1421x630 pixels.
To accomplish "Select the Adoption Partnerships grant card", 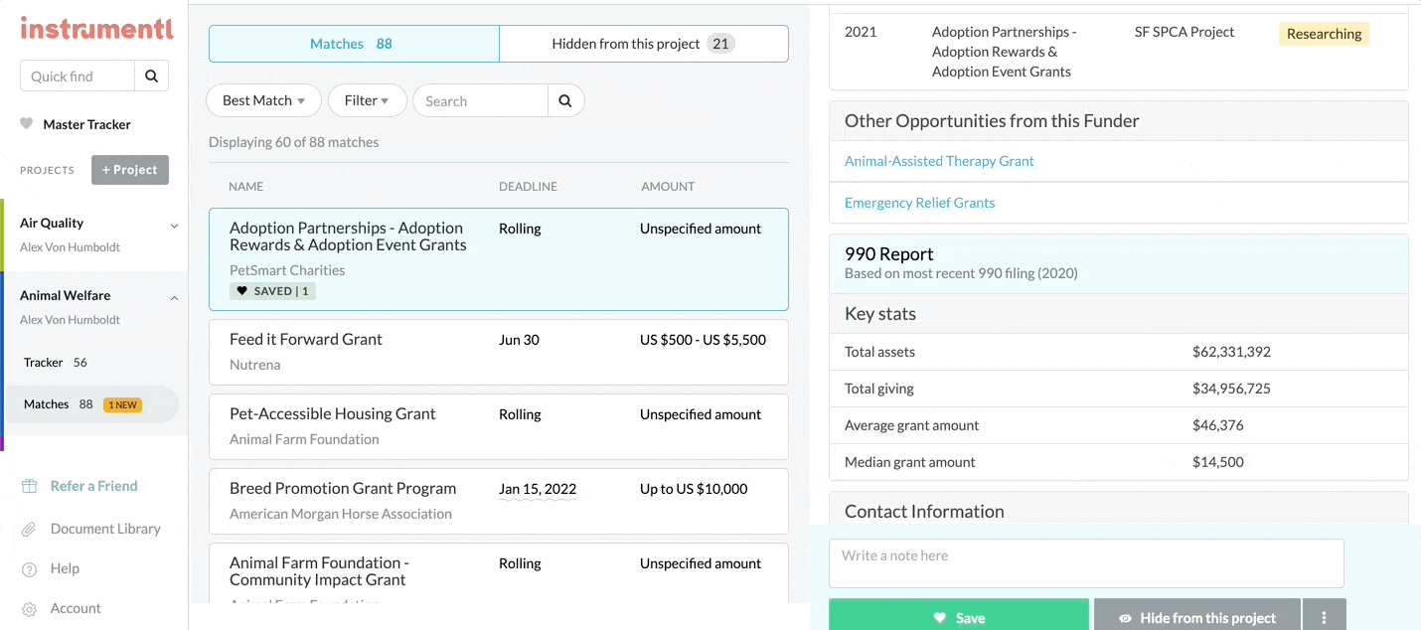I will pos(498,259).
